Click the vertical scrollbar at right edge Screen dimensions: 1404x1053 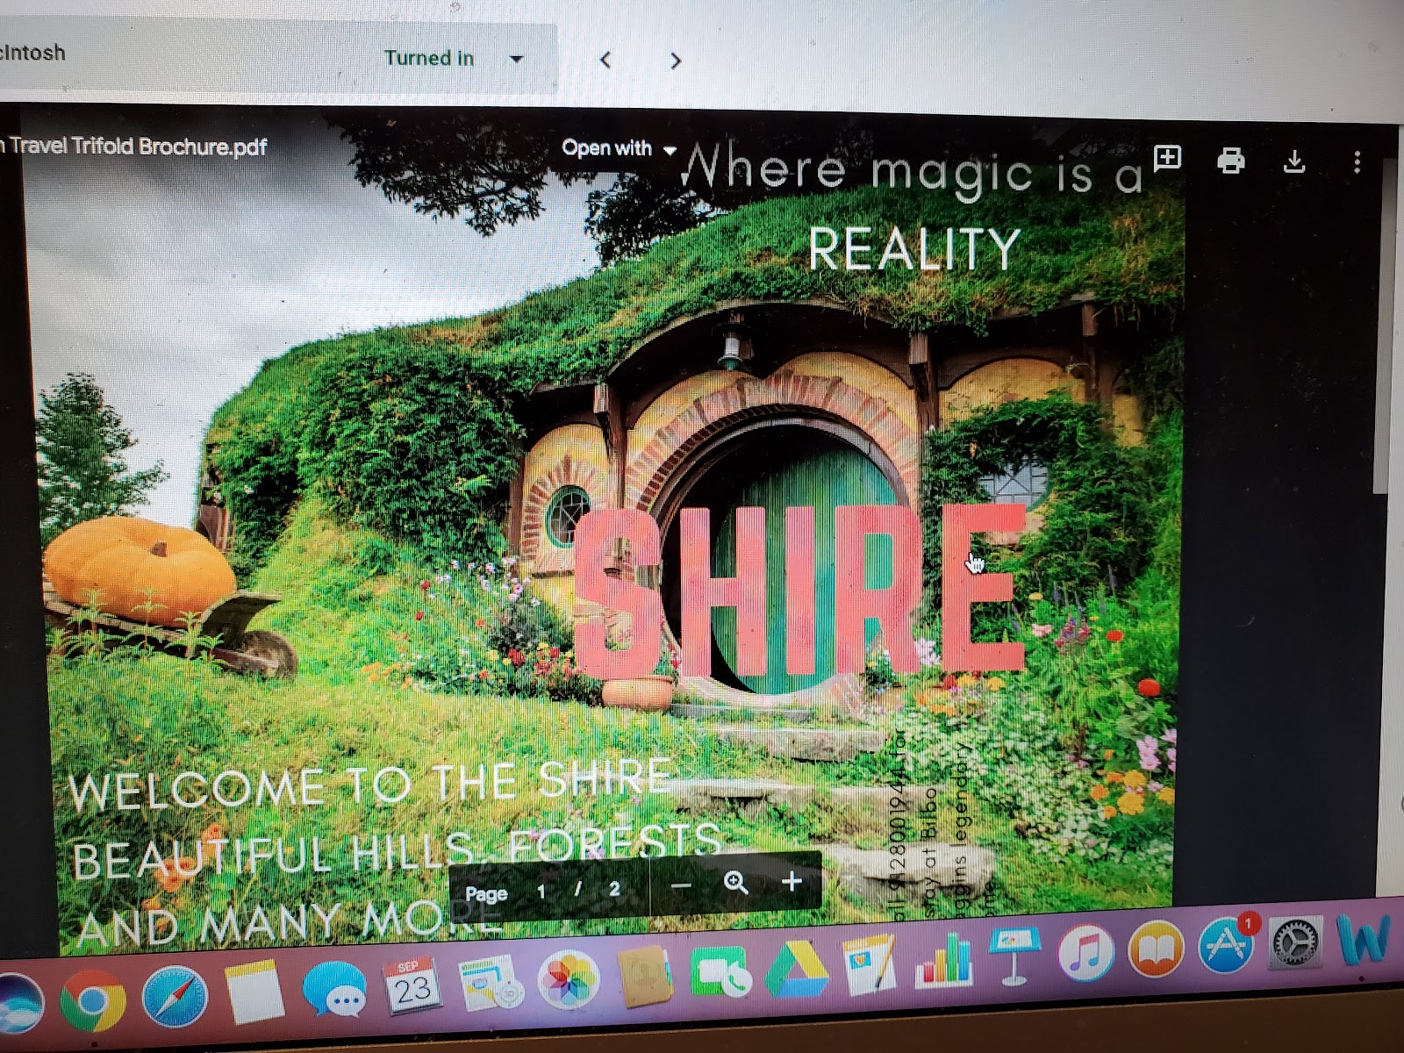(x=1384, y=325)
